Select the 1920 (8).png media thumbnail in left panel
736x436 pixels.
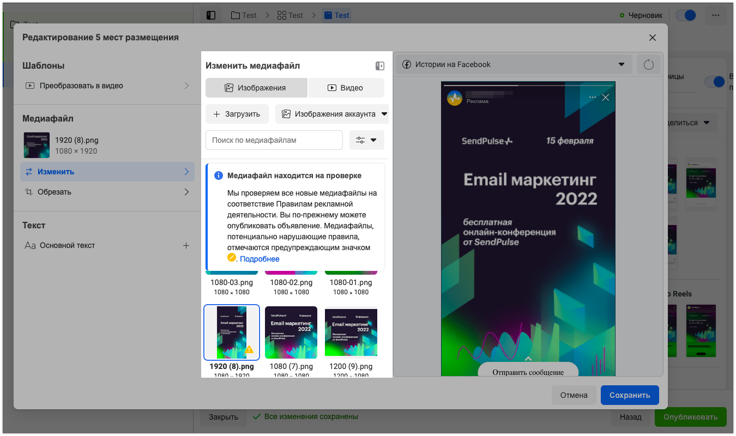37,145
